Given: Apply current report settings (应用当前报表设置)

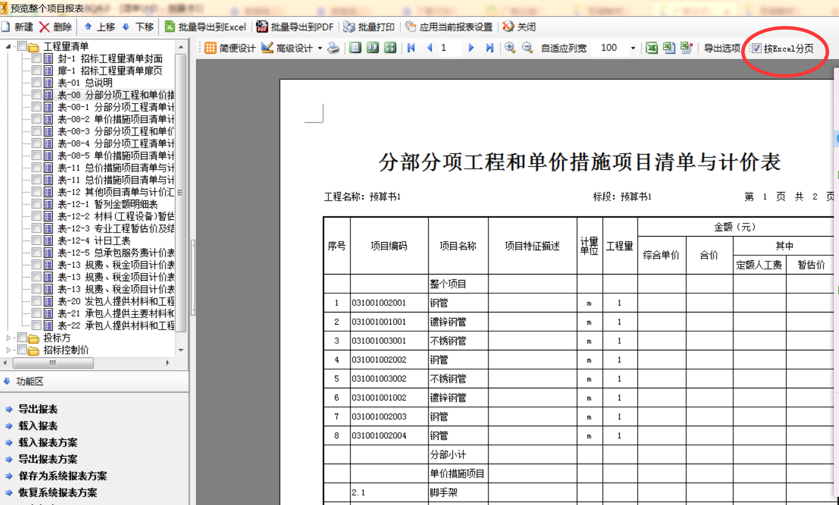Looking at the screenshot, I should (x=449, y=27).
